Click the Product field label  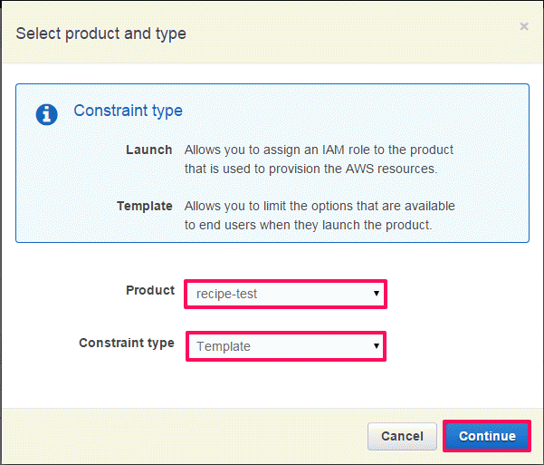coord(150,290)
